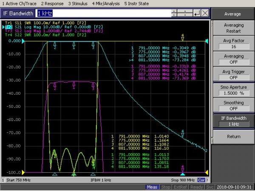The width and height of the screenshot is (255, 191).
Task: Toggle Smoothing OFF softkey
Action: click(x=233, y=106)
